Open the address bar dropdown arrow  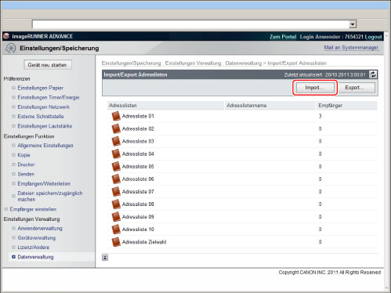(353, 24)
